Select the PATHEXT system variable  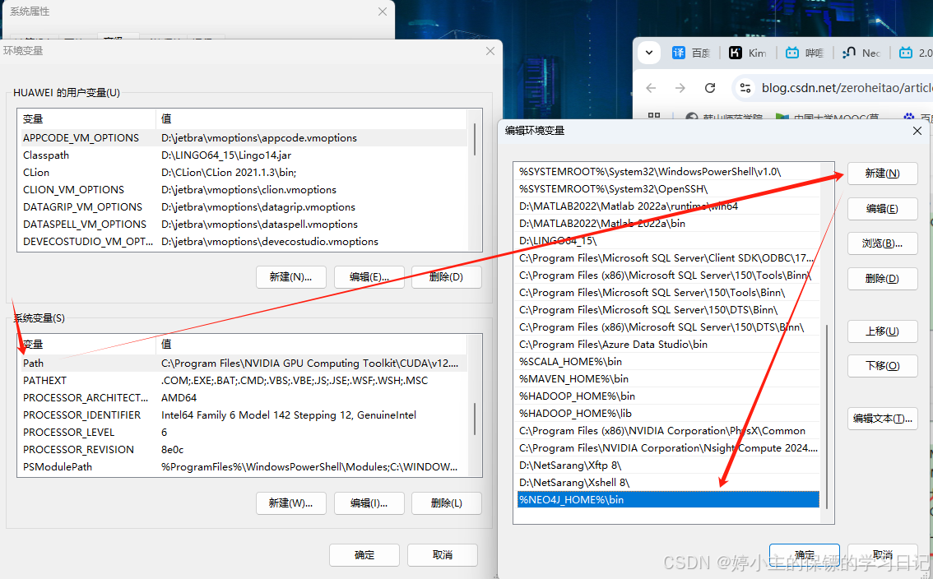click(244, 380)
